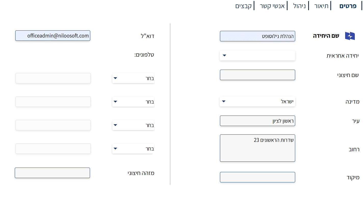
Task: Expand the fourth phone type בחר dropdown
Action: click(x=133, y=149)
